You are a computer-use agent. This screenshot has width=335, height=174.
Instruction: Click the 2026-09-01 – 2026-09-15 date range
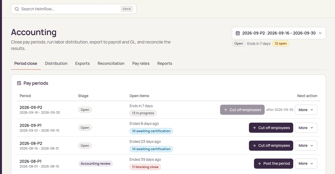(39, 130)
